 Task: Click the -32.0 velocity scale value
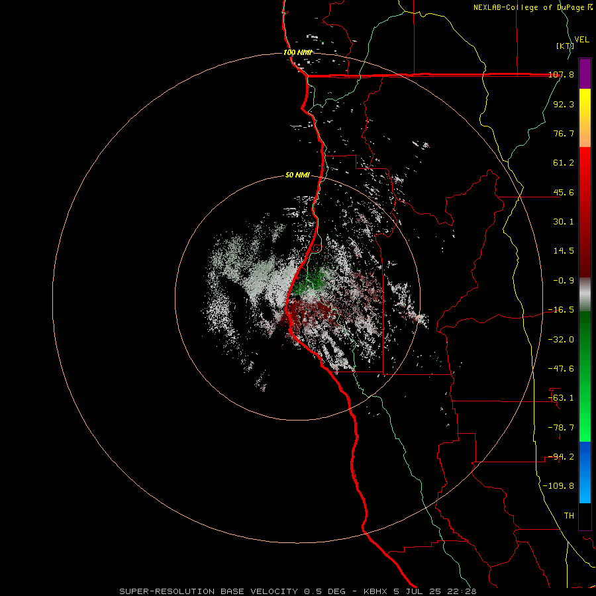point(562,340)
